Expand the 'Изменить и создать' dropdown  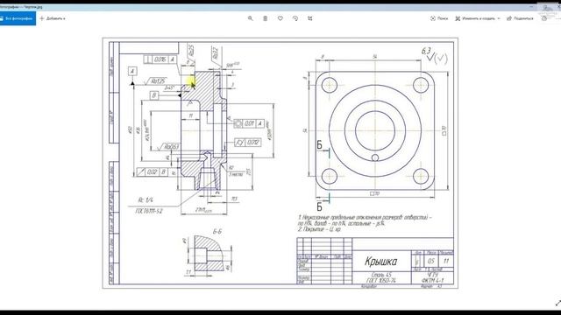point(477,18)
